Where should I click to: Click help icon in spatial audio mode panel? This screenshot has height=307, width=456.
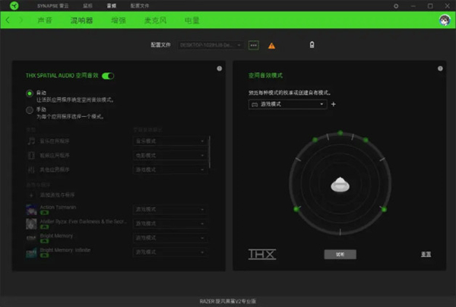440,68
